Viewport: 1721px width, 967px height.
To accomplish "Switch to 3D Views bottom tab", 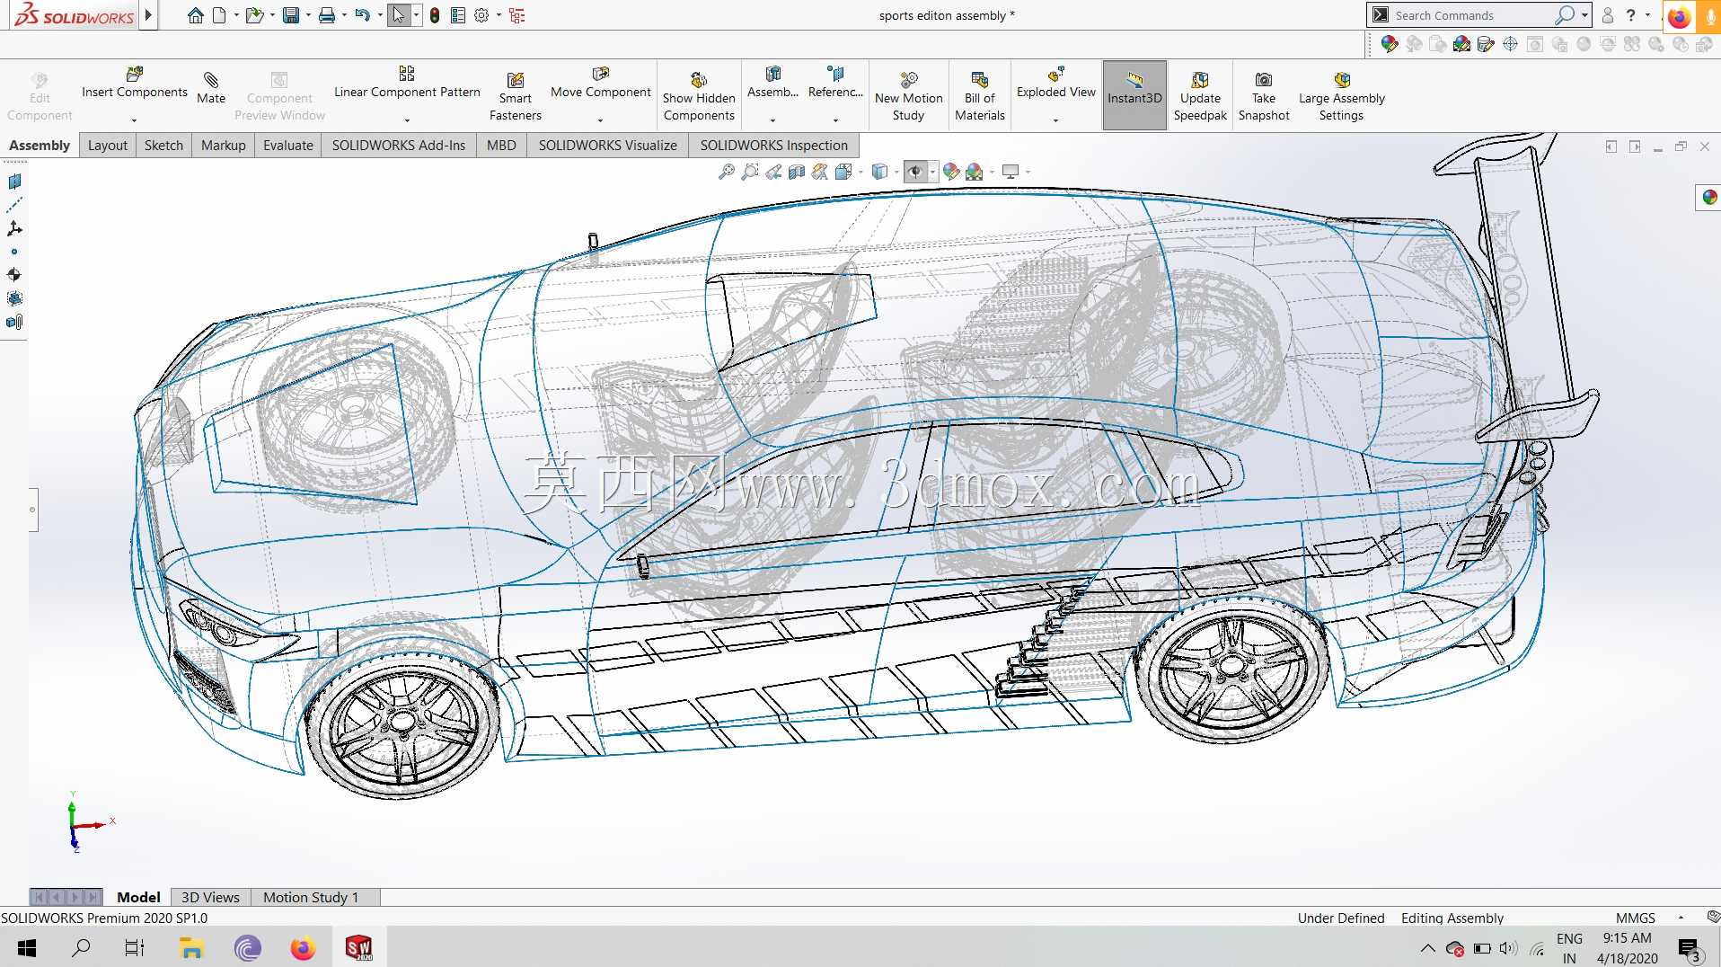I will coord(211,897).
